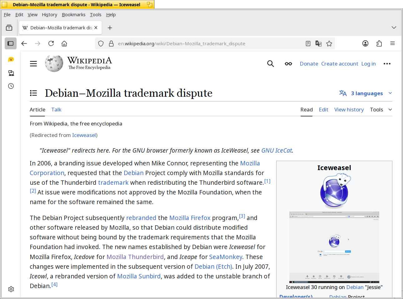Open the application hamburger menu
The height and width of the screenshot is (299, 403).
392,43
